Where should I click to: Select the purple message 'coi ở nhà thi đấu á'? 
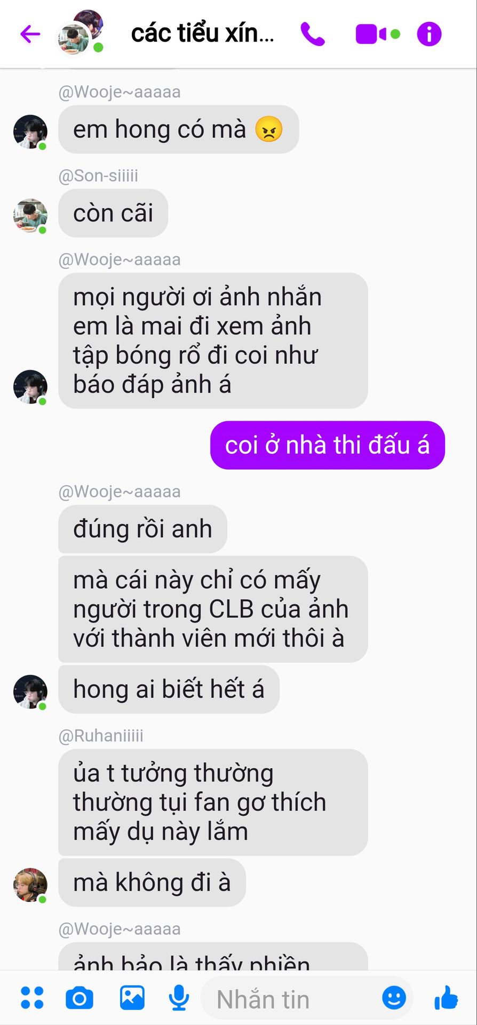tap(327, 445)
